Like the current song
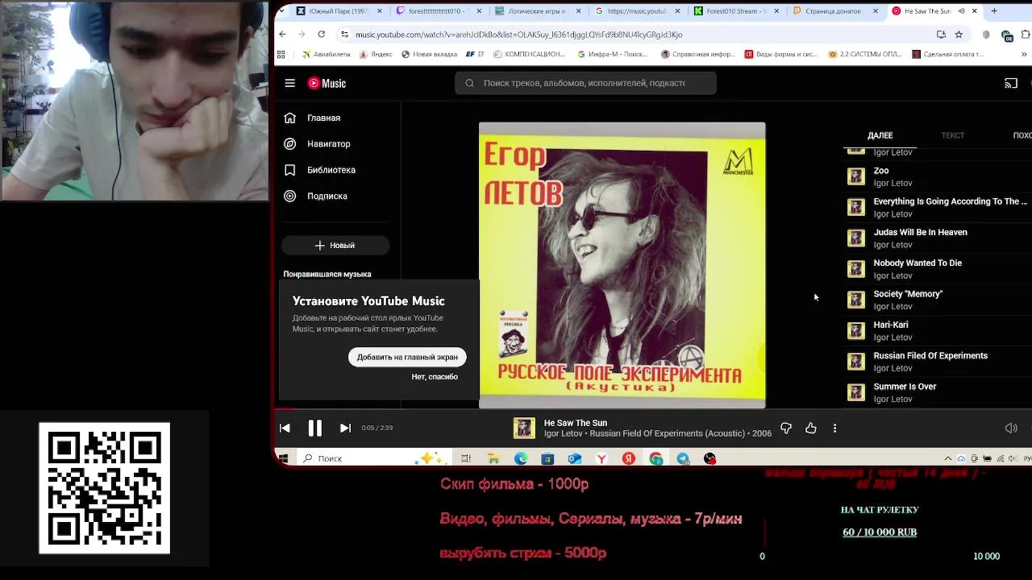 coord(811,428)
